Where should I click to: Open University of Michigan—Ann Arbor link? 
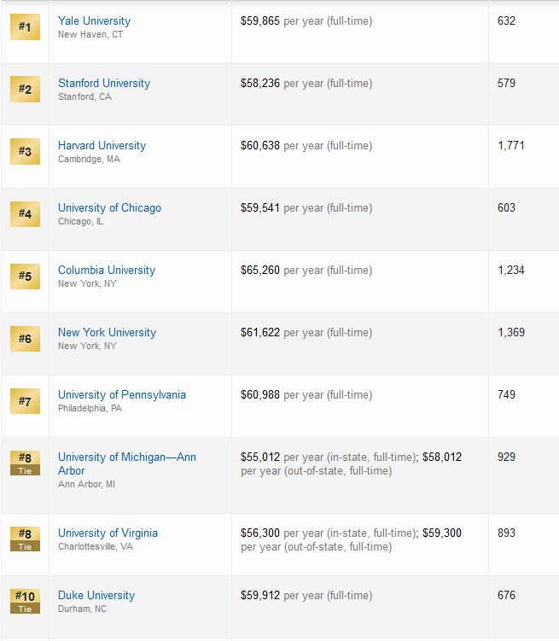point(127,463)
